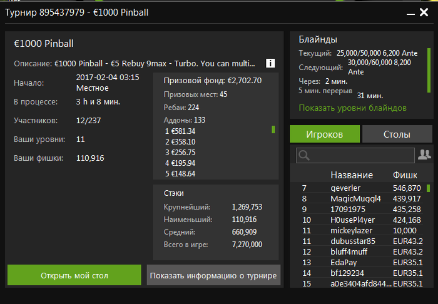438x304 pixels.
Task: Select player geverler in the list
Action: pyautogui.click(x=362, y=188)
